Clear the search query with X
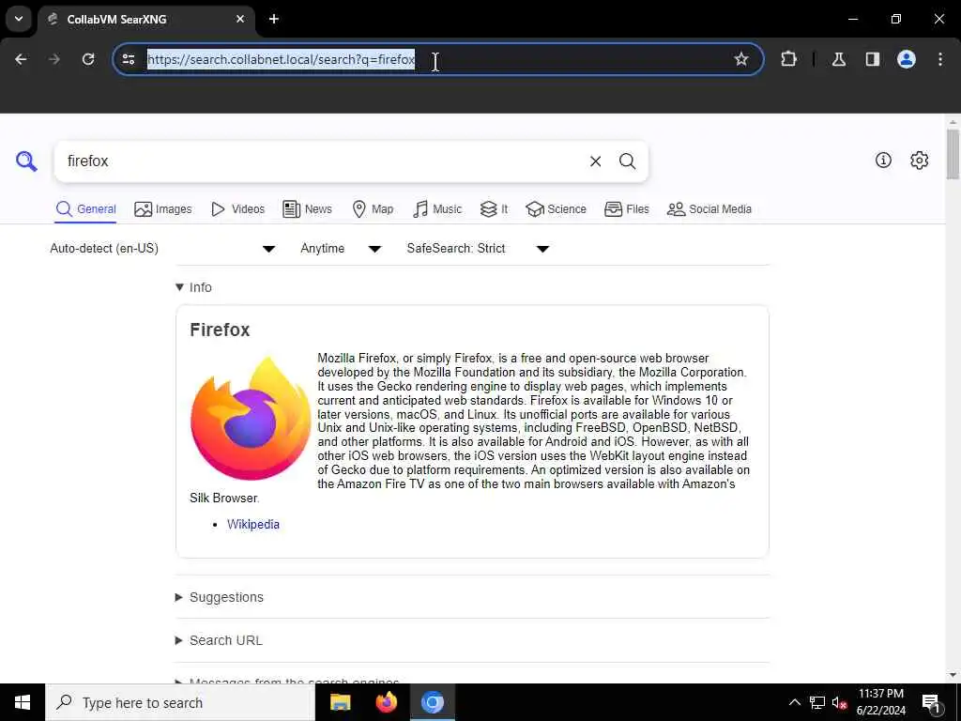 coord(595,161)
